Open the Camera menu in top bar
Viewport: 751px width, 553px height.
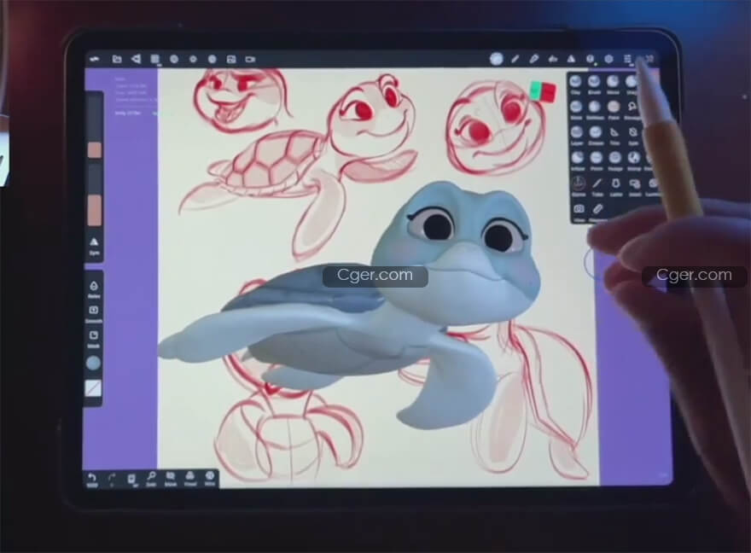(x=250, y=59)
